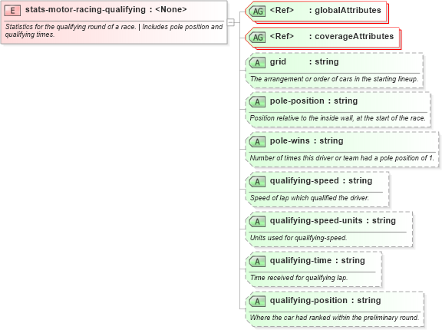This screenshot has height=330, width=442.
Task: Click description 'Statistics for the qualifying round of a race'
Action: (114, 31)
